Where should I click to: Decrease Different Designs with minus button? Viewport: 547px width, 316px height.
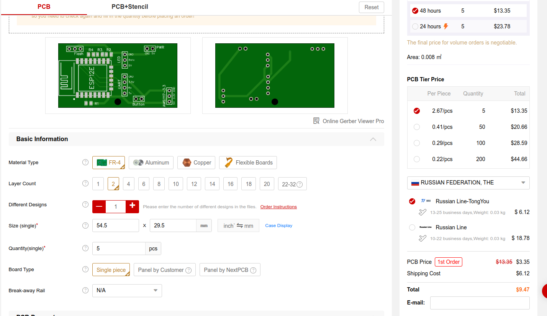[x=99, y=206]
